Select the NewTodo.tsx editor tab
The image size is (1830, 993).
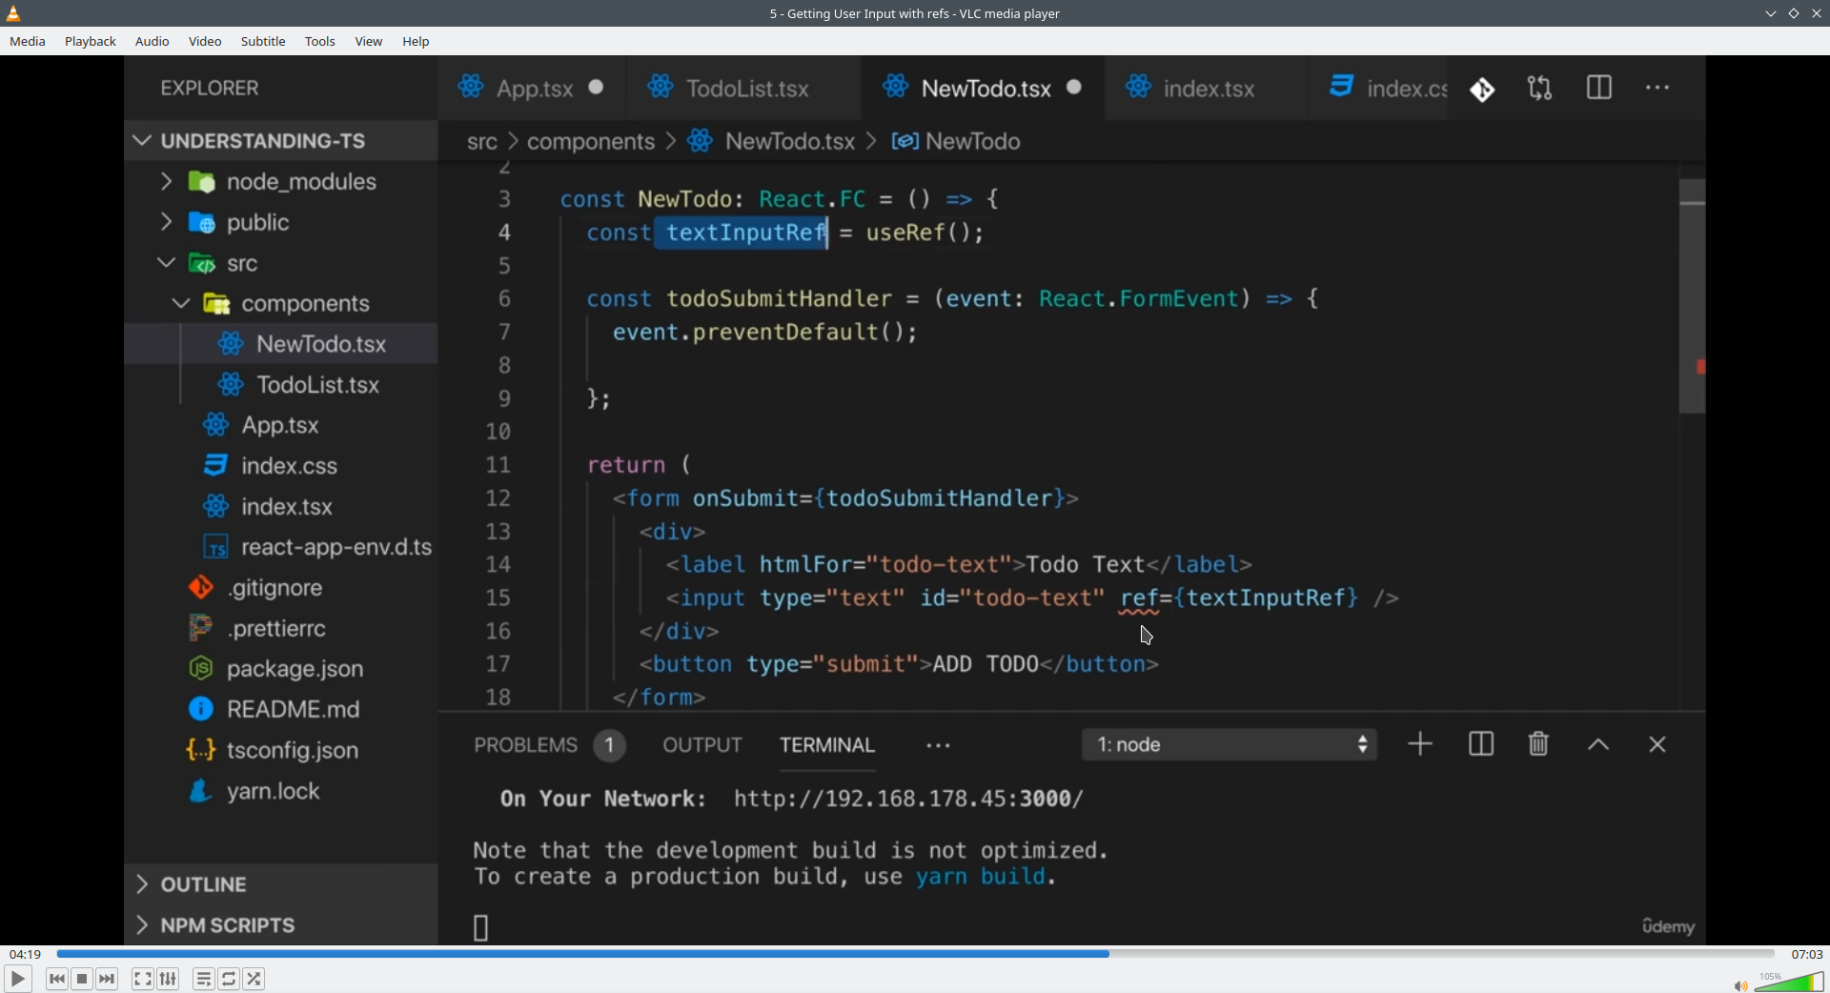[984, 88]
